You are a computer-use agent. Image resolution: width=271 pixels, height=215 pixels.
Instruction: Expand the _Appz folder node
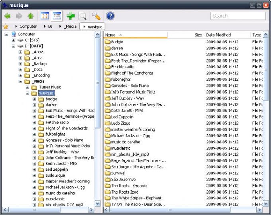(20, 52)
